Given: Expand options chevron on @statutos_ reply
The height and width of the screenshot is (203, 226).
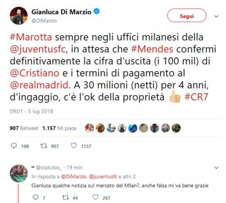Looking at the screenshot, I should [216, 167].
